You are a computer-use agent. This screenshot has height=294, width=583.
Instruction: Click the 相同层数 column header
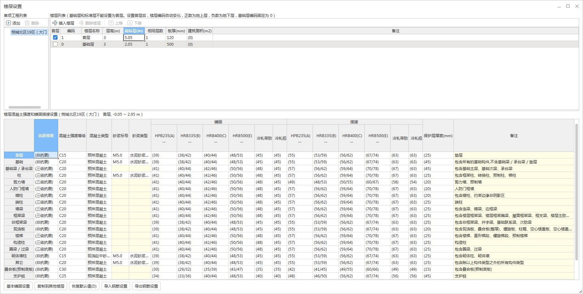pos(155,31)
